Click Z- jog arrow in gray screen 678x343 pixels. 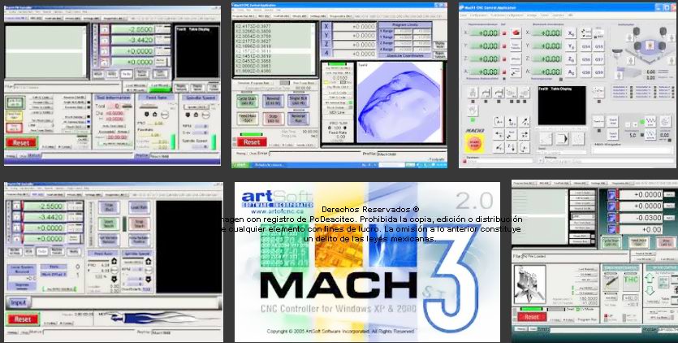coord(512,147)
